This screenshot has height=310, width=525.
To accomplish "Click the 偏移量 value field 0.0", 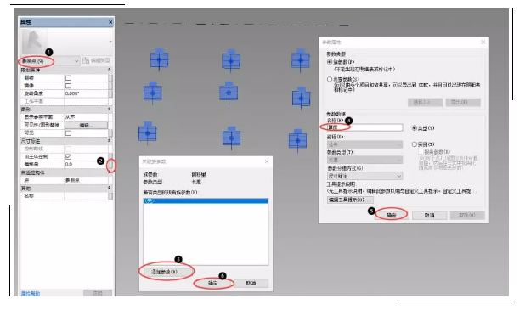I will (x=86, y=165).
